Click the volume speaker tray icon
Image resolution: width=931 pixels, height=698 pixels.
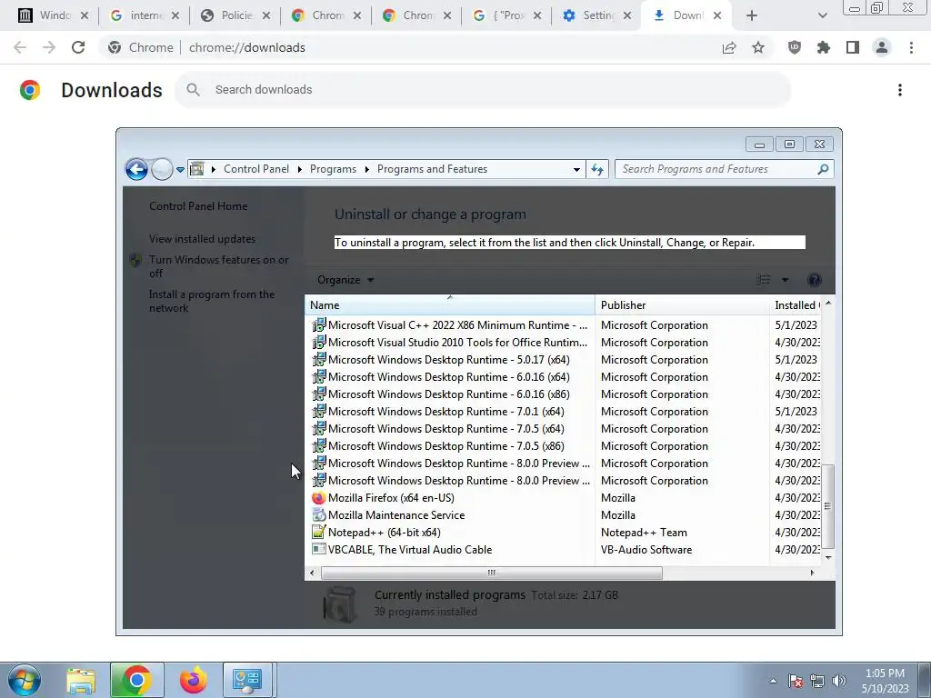(x=839, y=681)
